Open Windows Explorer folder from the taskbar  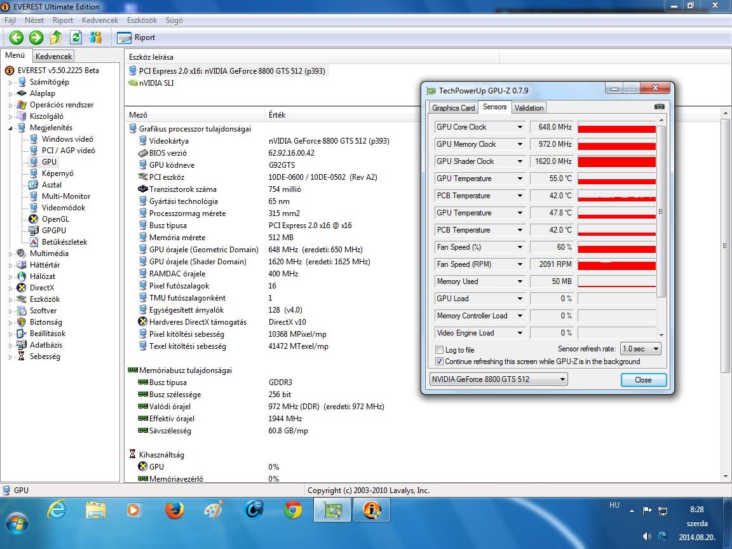click(96, 510)
